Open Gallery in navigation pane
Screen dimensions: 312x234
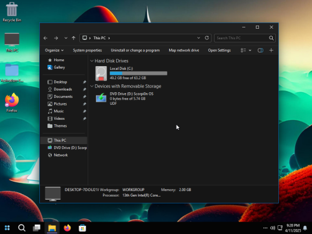click(59, 67)
